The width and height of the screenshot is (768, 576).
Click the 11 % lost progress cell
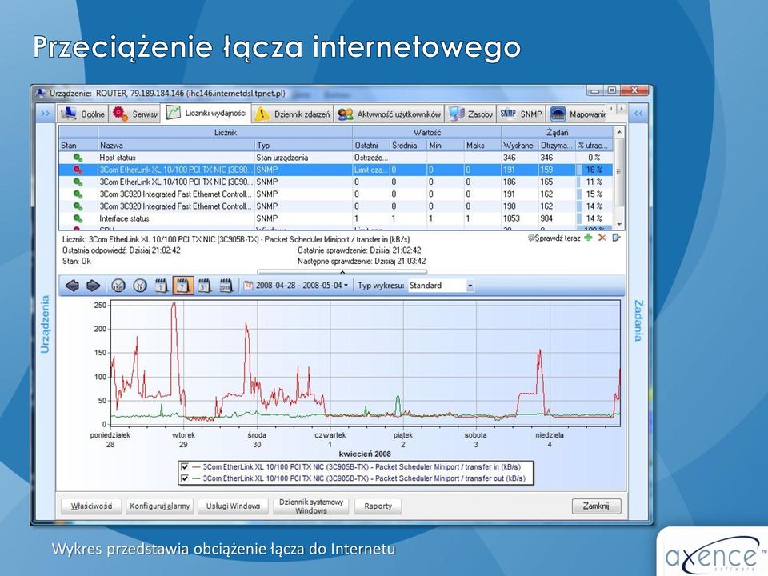tap(594, 182)
